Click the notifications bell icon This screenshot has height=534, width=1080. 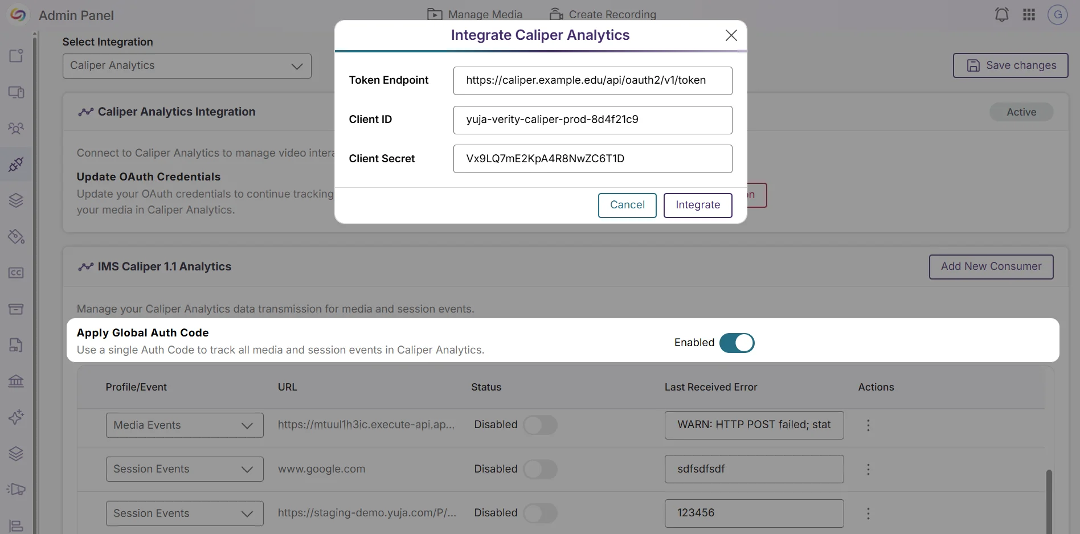(1001, 15)
